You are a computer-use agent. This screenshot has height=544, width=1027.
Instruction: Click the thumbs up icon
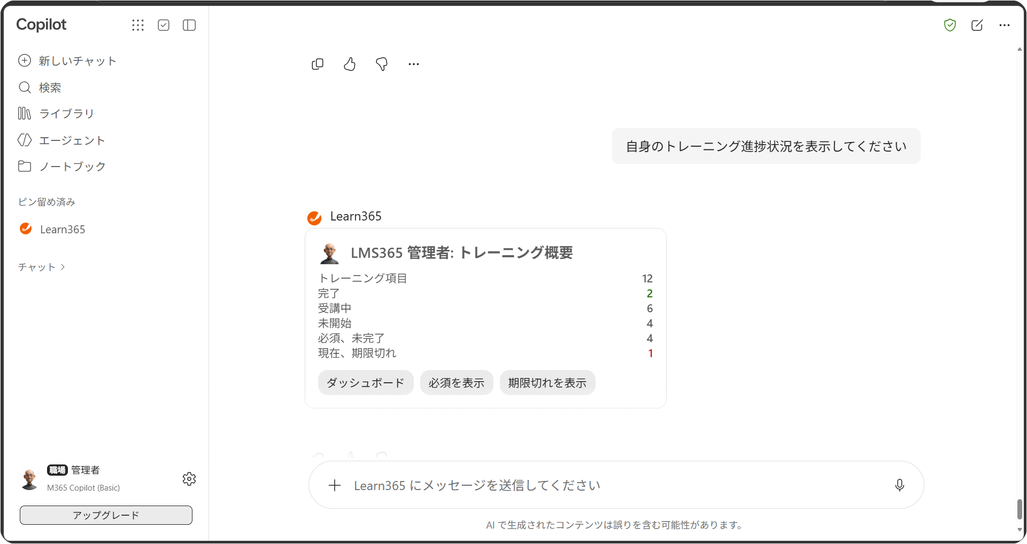[x=350, y=64]
